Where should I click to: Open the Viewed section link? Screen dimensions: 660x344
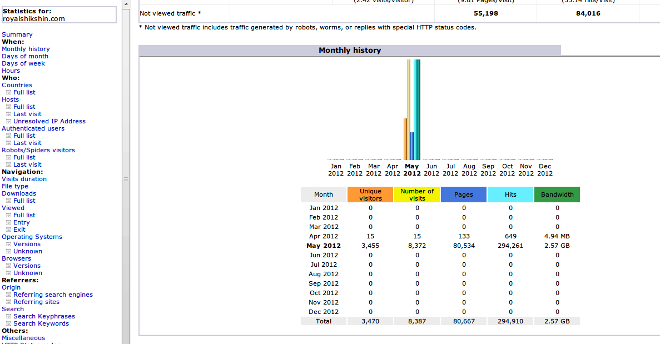[x=13, y=208]
